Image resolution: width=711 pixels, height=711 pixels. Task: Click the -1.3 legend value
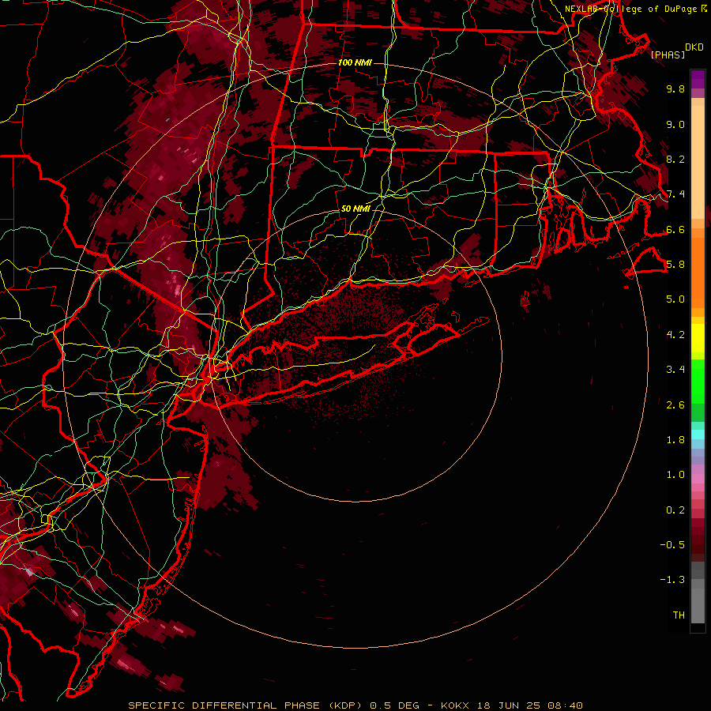(673, 580)
